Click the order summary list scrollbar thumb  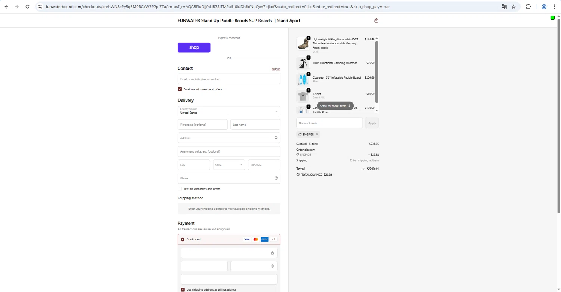(x=377, y=72)
